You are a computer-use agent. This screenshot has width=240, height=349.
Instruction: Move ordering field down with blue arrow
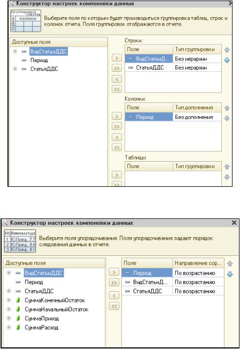230,274
